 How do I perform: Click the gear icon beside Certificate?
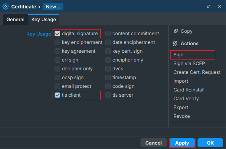pos(6,7)
